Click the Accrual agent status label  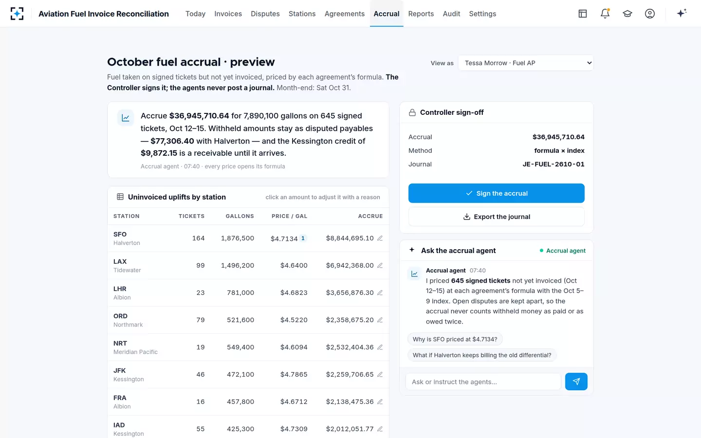[x=563, y=251]
